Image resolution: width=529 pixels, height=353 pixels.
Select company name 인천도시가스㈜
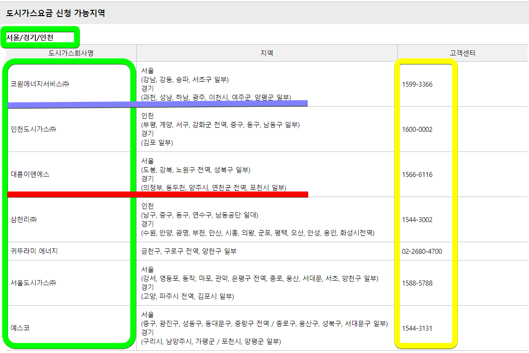coord(34,129)
